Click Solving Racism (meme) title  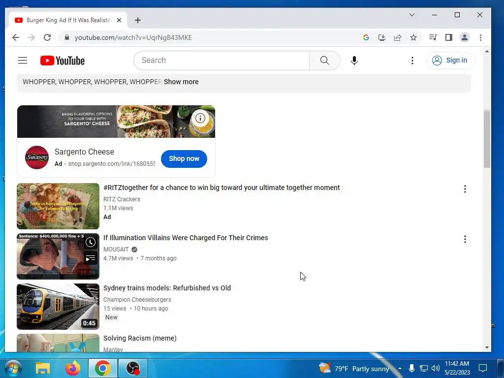(140, 338)
